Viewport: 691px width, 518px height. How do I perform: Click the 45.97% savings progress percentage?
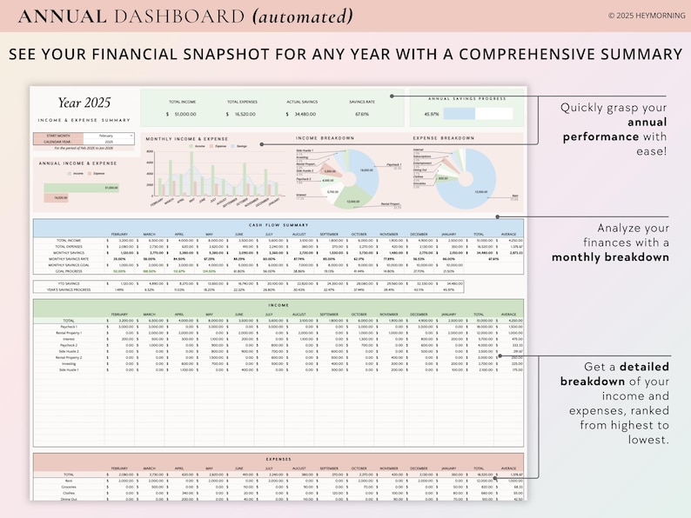tap(432, 114)
